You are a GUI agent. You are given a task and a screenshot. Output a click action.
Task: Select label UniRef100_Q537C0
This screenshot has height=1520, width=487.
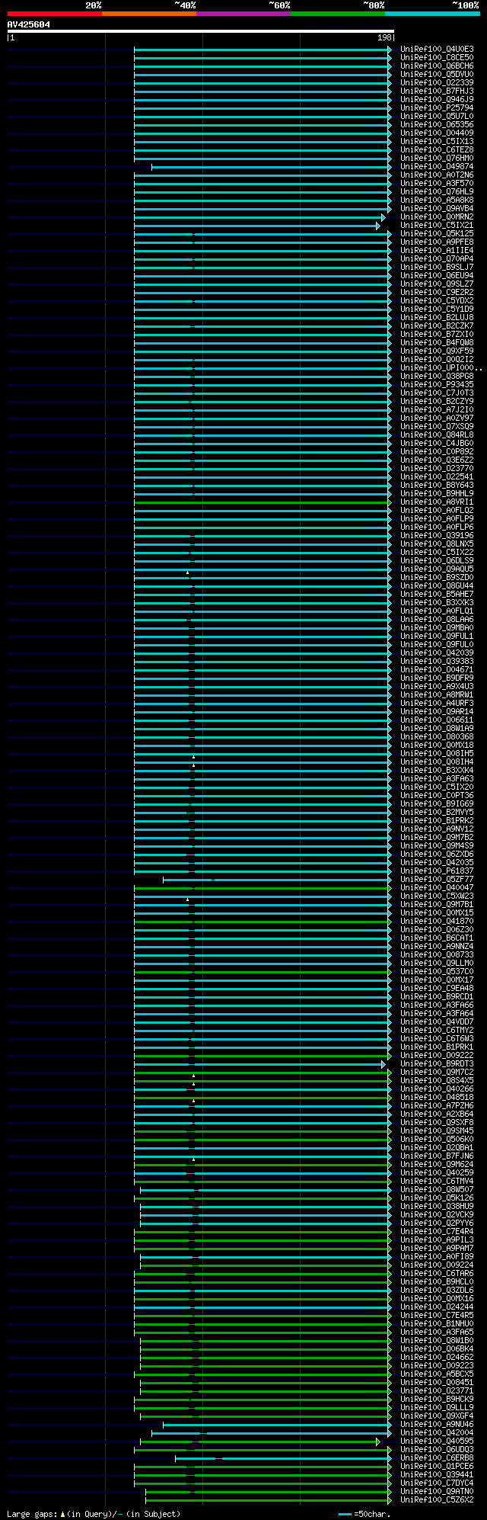pos(437,972)
